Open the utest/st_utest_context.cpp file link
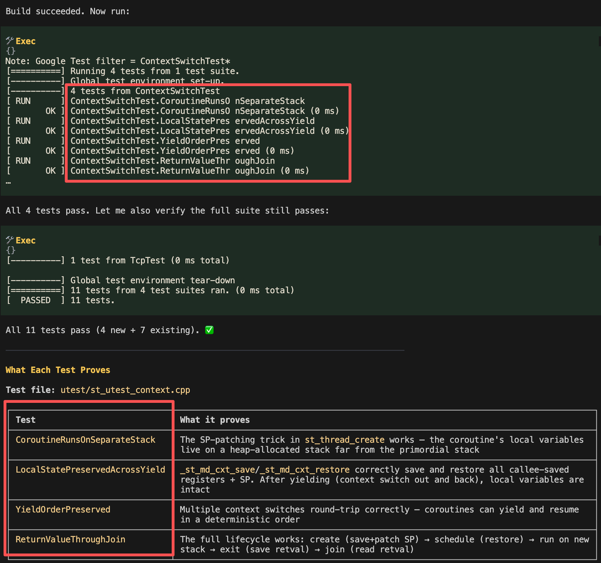 125,390
